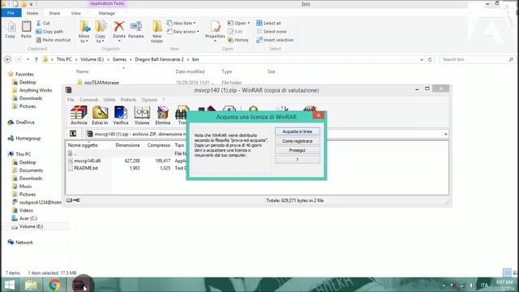Open Homegroup in the navigation pane
The image size is (519, 292).
pos(28,138)
